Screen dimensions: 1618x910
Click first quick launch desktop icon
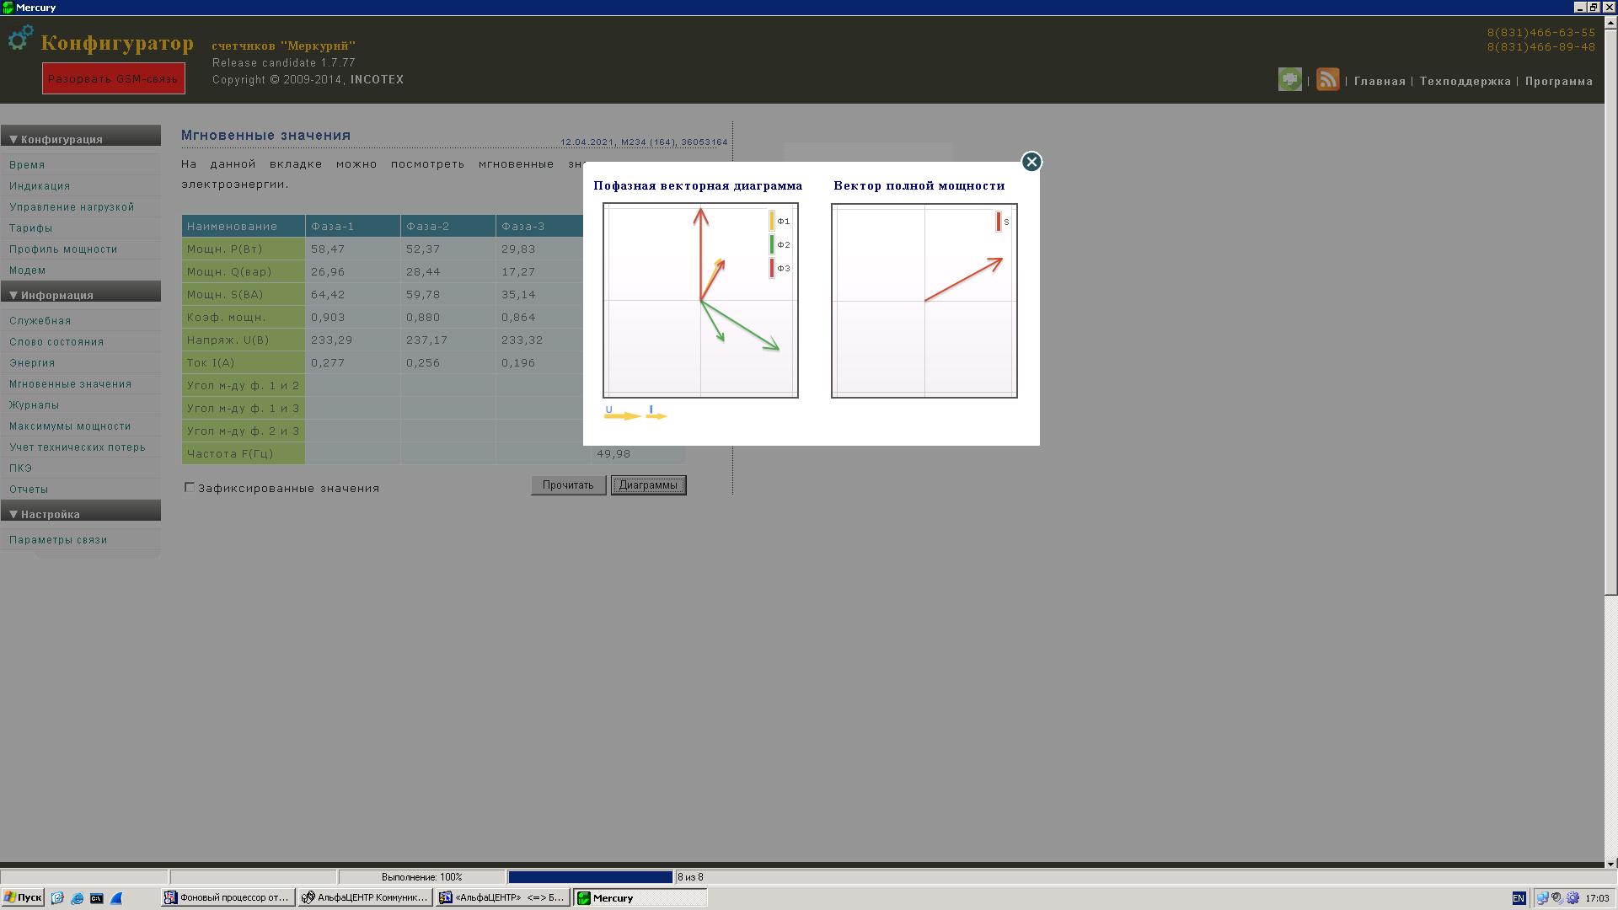click(x=57, y=898)
